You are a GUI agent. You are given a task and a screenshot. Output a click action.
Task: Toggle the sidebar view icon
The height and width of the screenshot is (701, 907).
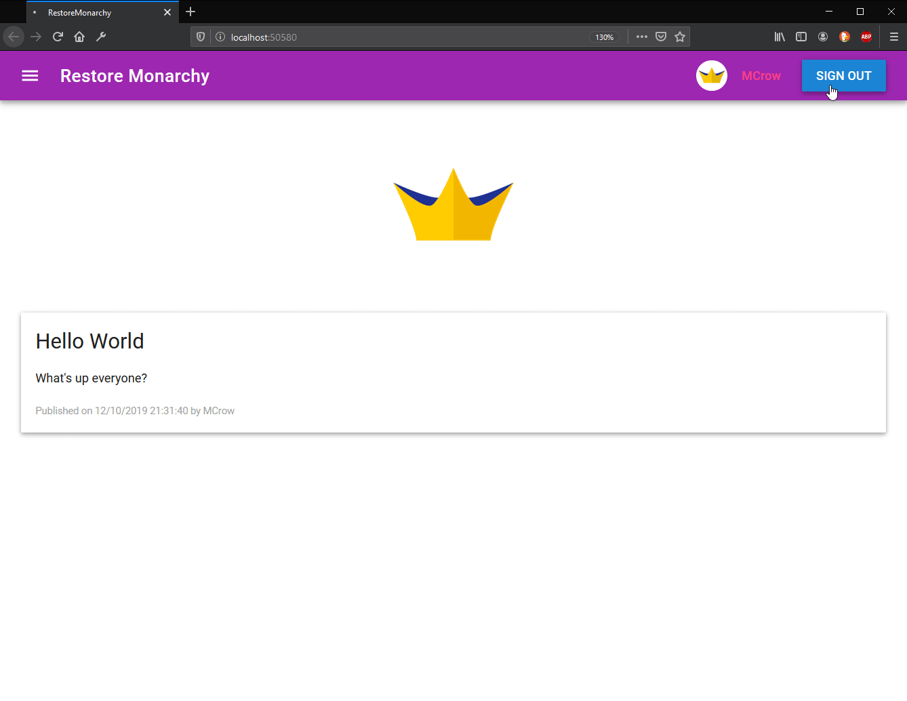point(801,37)
